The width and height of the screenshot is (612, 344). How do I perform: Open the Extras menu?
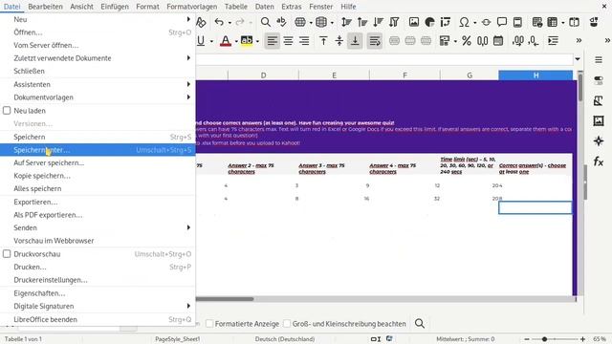(x=292, y=7)
